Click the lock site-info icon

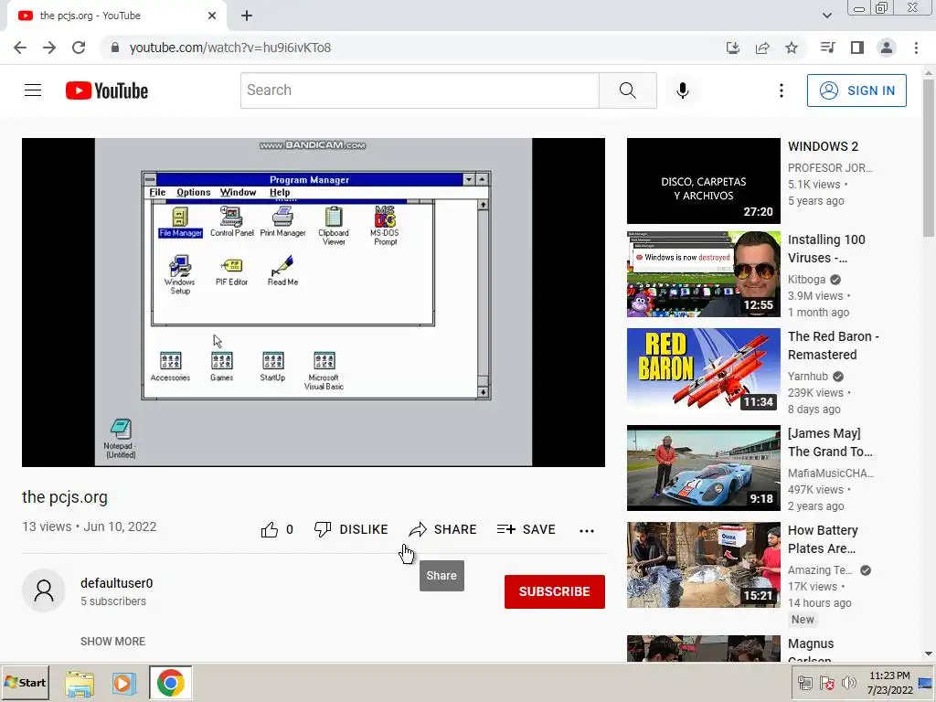click(x=115, y=48)
